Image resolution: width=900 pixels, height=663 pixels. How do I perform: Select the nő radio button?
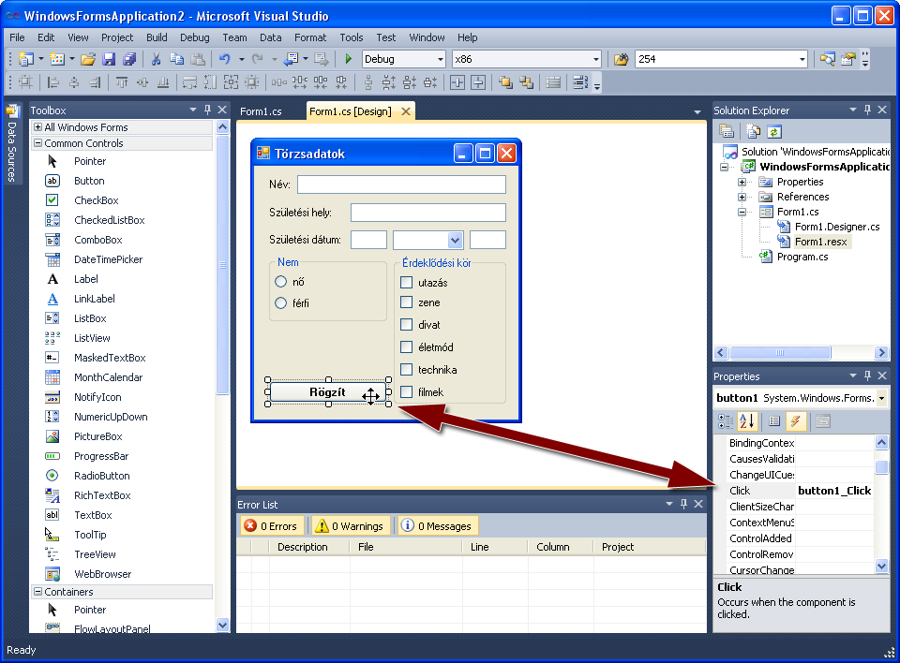[280, 282]
